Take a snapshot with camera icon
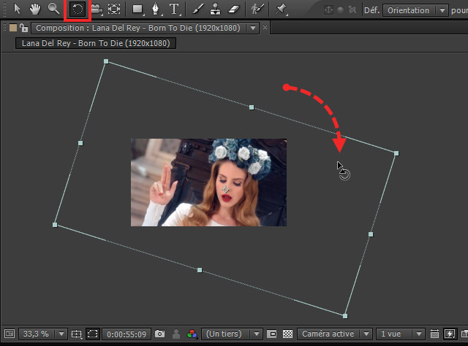The width and height of the screenshot is (468, 346). coord(159,334)
